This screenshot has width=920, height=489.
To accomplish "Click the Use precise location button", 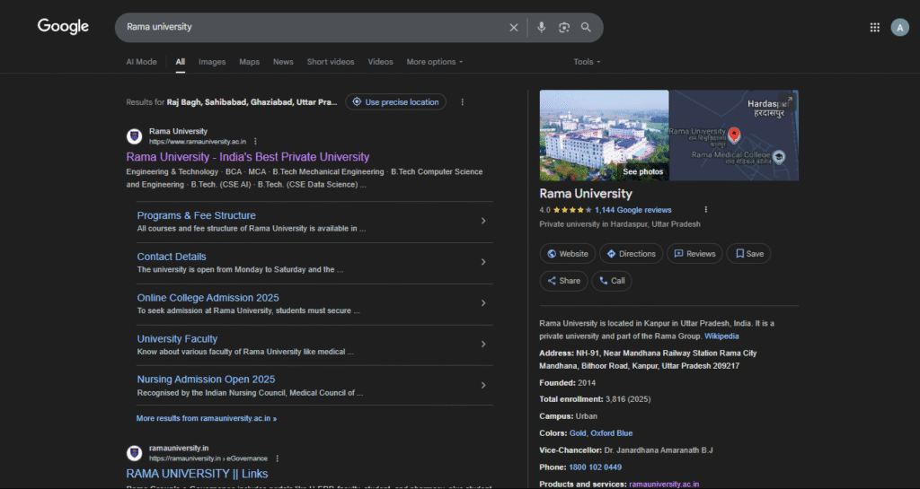I will coord(395,102).
